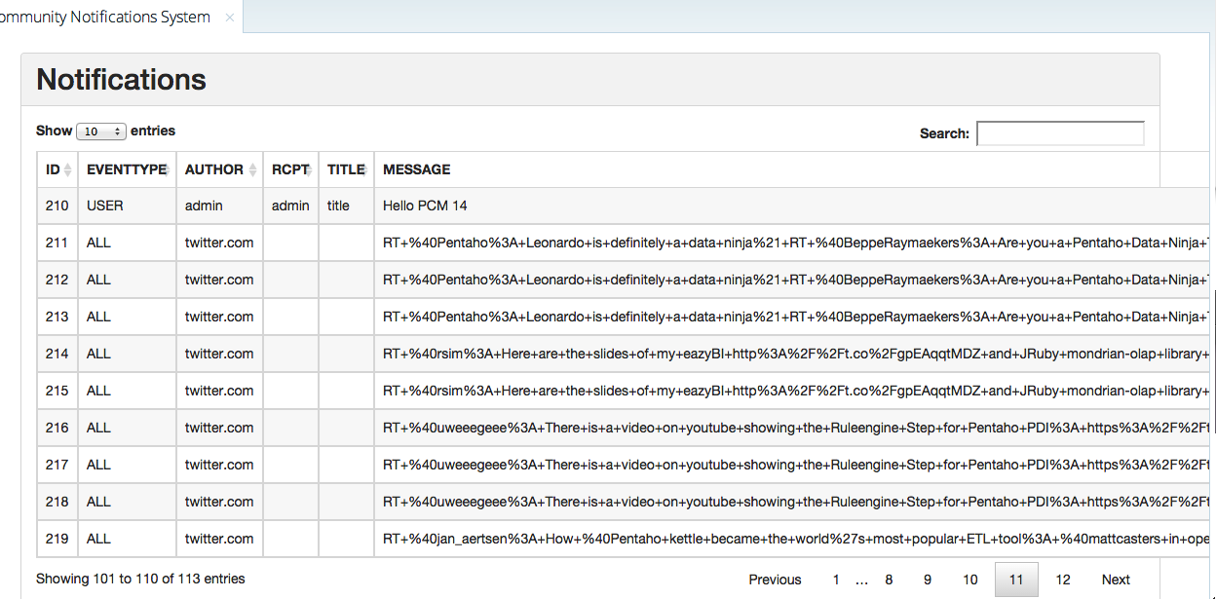Viewport: 1216px width, 599px height.
Task: Go to page 10
Action: pos(970,580)
